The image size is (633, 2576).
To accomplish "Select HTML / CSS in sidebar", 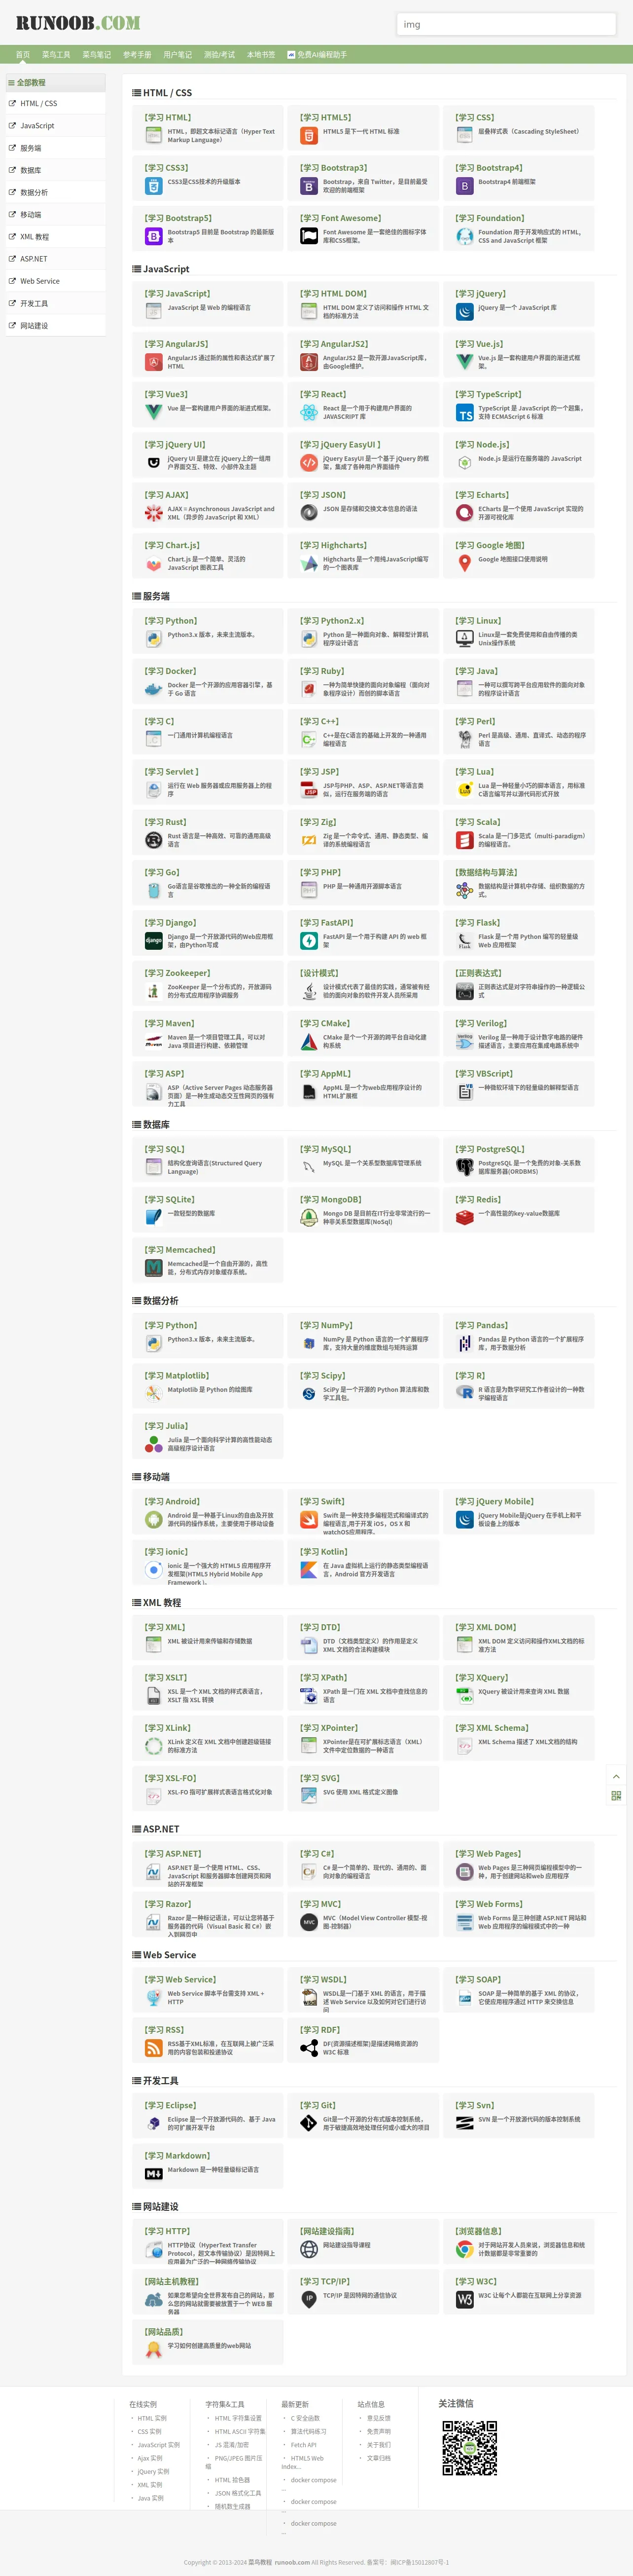I will [55, 103].
